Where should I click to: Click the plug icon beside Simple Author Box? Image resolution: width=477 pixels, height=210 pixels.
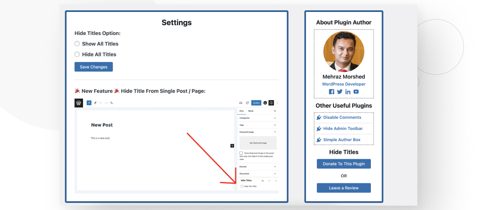coord(319,140)
